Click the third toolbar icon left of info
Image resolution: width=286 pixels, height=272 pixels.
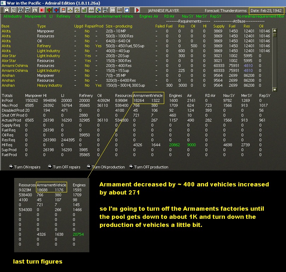click(x=21, y=10)
